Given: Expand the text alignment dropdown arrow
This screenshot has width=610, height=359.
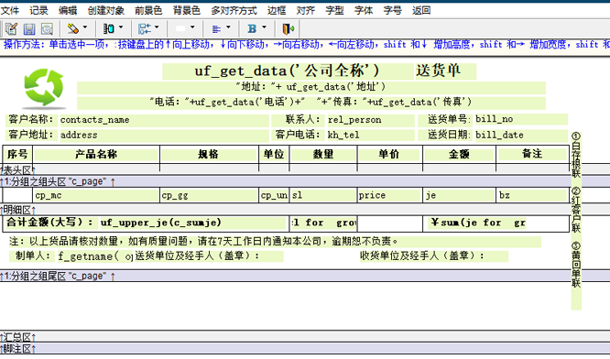Looking at the screenshot, I should (228, 27).
